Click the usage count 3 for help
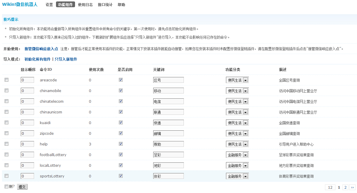Viewport: 357px width, 193px height. [90, 144]
